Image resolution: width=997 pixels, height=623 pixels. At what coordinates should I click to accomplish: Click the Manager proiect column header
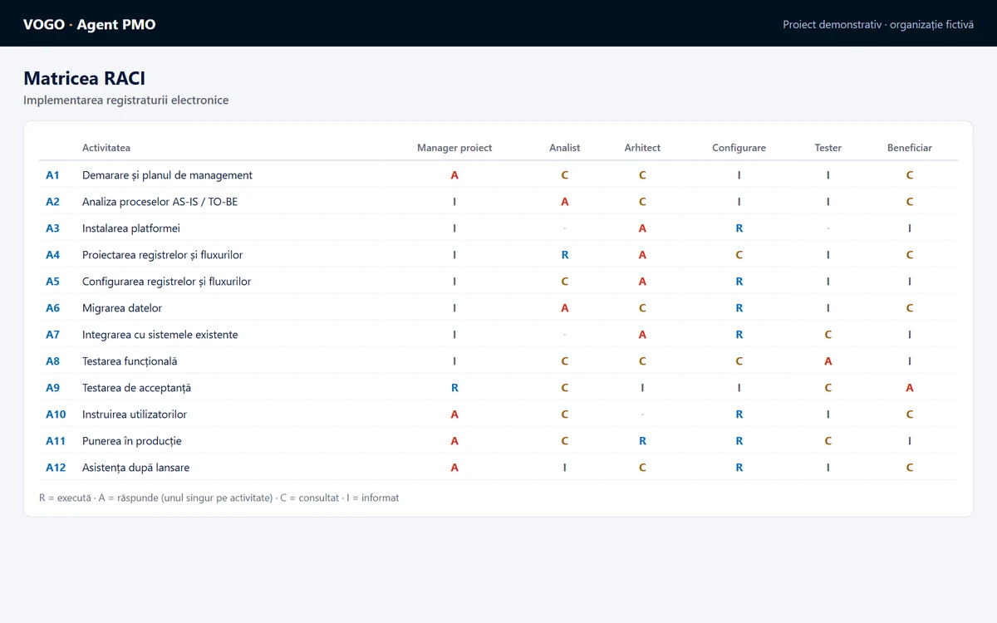[454, 148]
